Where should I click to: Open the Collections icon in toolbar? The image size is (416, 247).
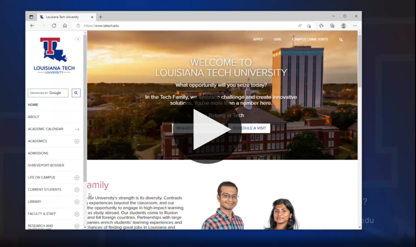(x=332, y=26)
